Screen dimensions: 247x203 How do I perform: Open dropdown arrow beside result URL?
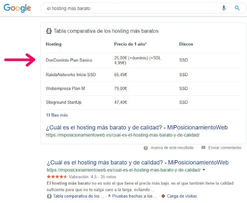tap(204, 170)
